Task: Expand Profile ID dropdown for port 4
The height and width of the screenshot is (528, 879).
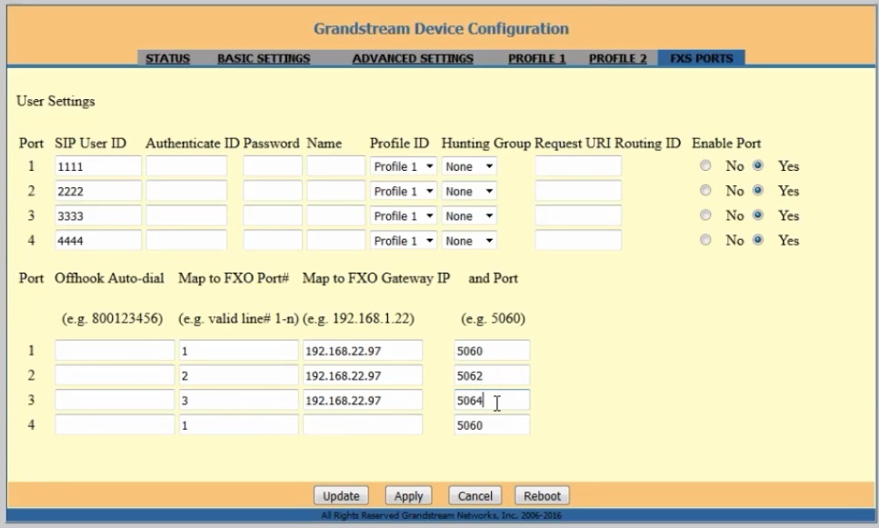Action: (404, 241)
